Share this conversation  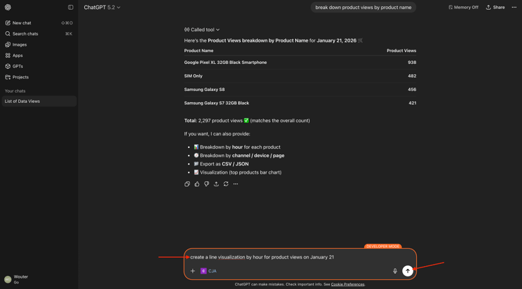point(495,8)
